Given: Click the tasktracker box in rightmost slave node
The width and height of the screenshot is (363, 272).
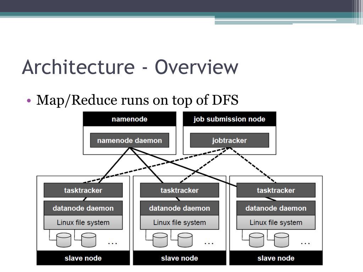Looking at the screenshot, I should (276, 190).
